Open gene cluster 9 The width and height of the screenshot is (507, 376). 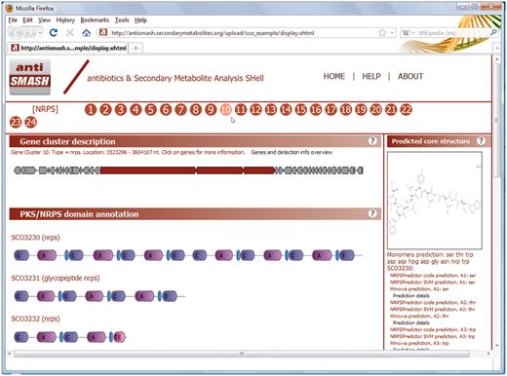click(211, 110)
